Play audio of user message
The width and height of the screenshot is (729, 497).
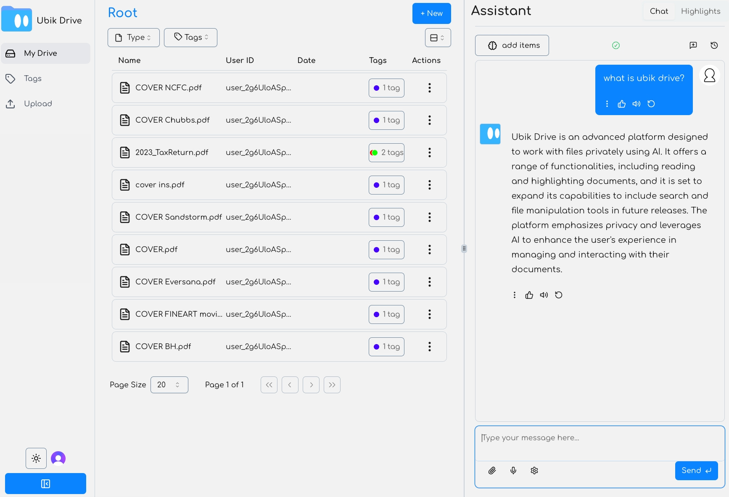(637, 104)
